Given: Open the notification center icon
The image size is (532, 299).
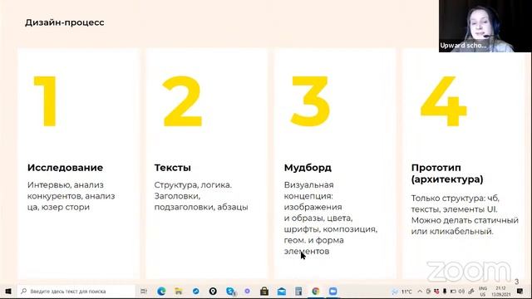Looking at the screenshot, I should tap(520, 292).
